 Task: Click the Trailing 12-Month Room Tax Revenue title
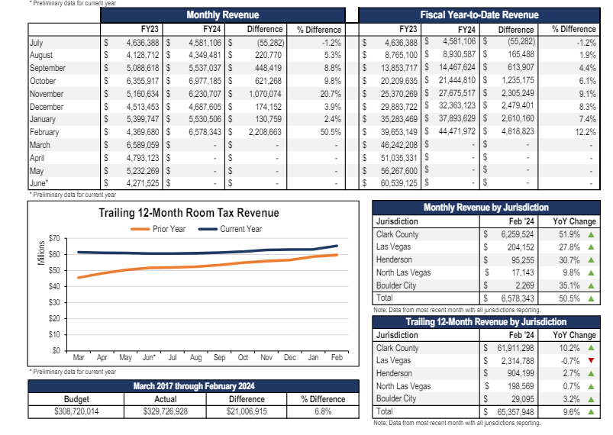pos(189,213)
